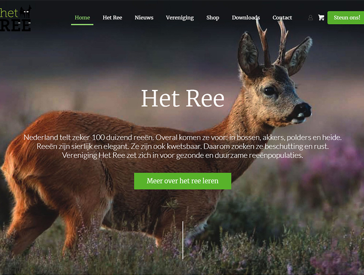Select the Home menu item
This screenshot has height=275, width=364.
coord(82,18)
